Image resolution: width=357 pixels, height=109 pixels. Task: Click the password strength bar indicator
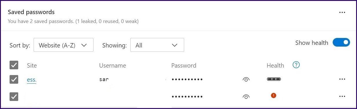pyautogui.click(x=274, y=79)
